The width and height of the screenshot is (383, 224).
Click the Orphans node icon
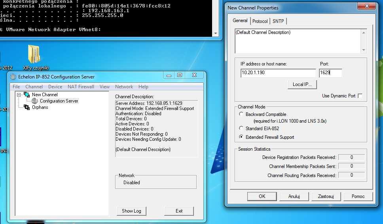27,107
